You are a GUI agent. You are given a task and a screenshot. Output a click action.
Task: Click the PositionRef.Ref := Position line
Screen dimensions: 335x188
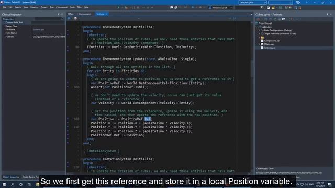[x=117, y=135]
